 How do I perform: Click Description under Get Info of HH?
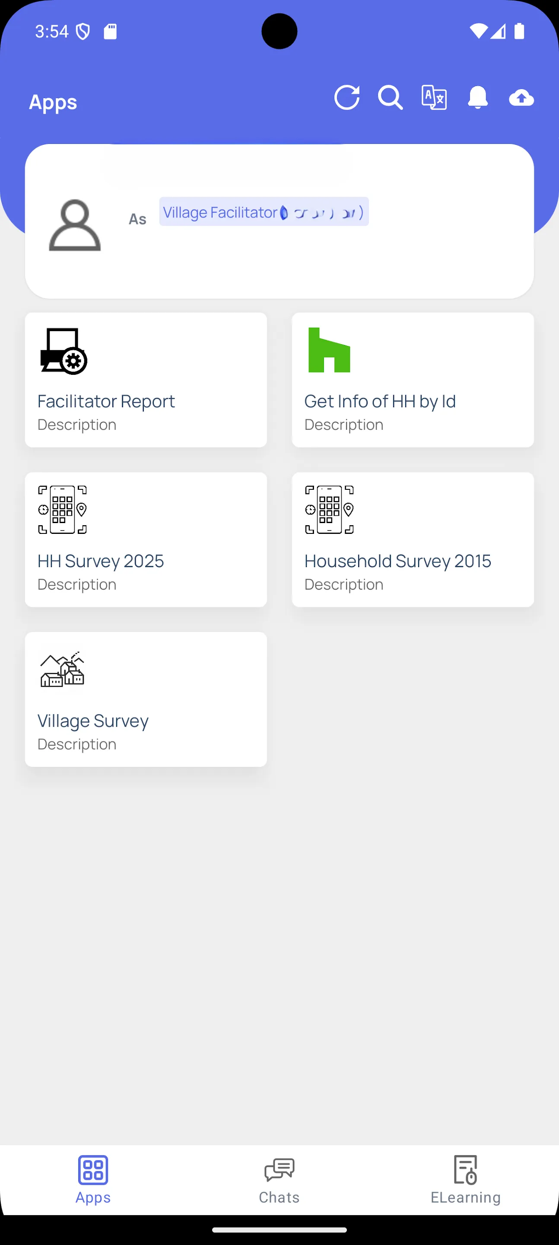[343, 425]
